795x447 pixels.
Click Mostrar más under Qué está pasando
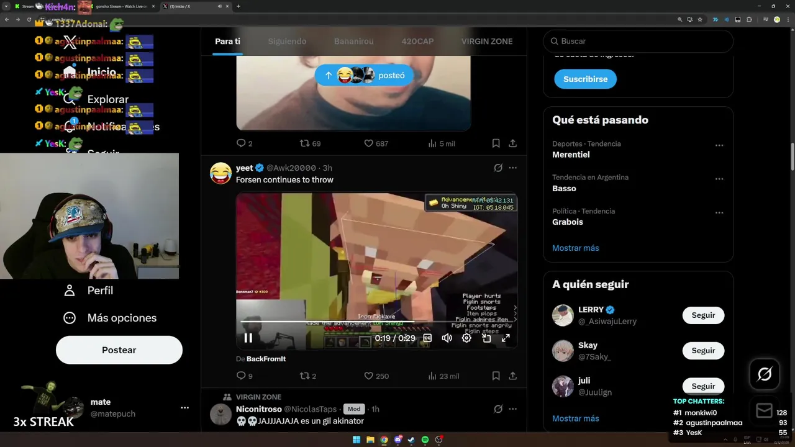coord(576,248)
